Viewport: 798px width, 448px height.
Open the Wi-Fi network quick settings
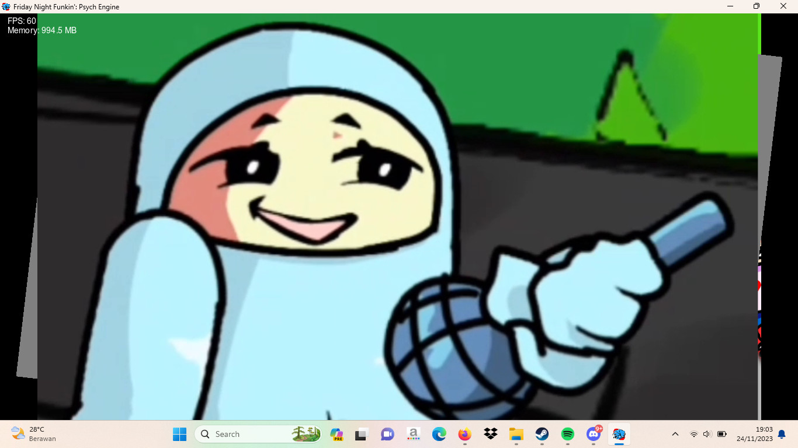click(693, 434)
